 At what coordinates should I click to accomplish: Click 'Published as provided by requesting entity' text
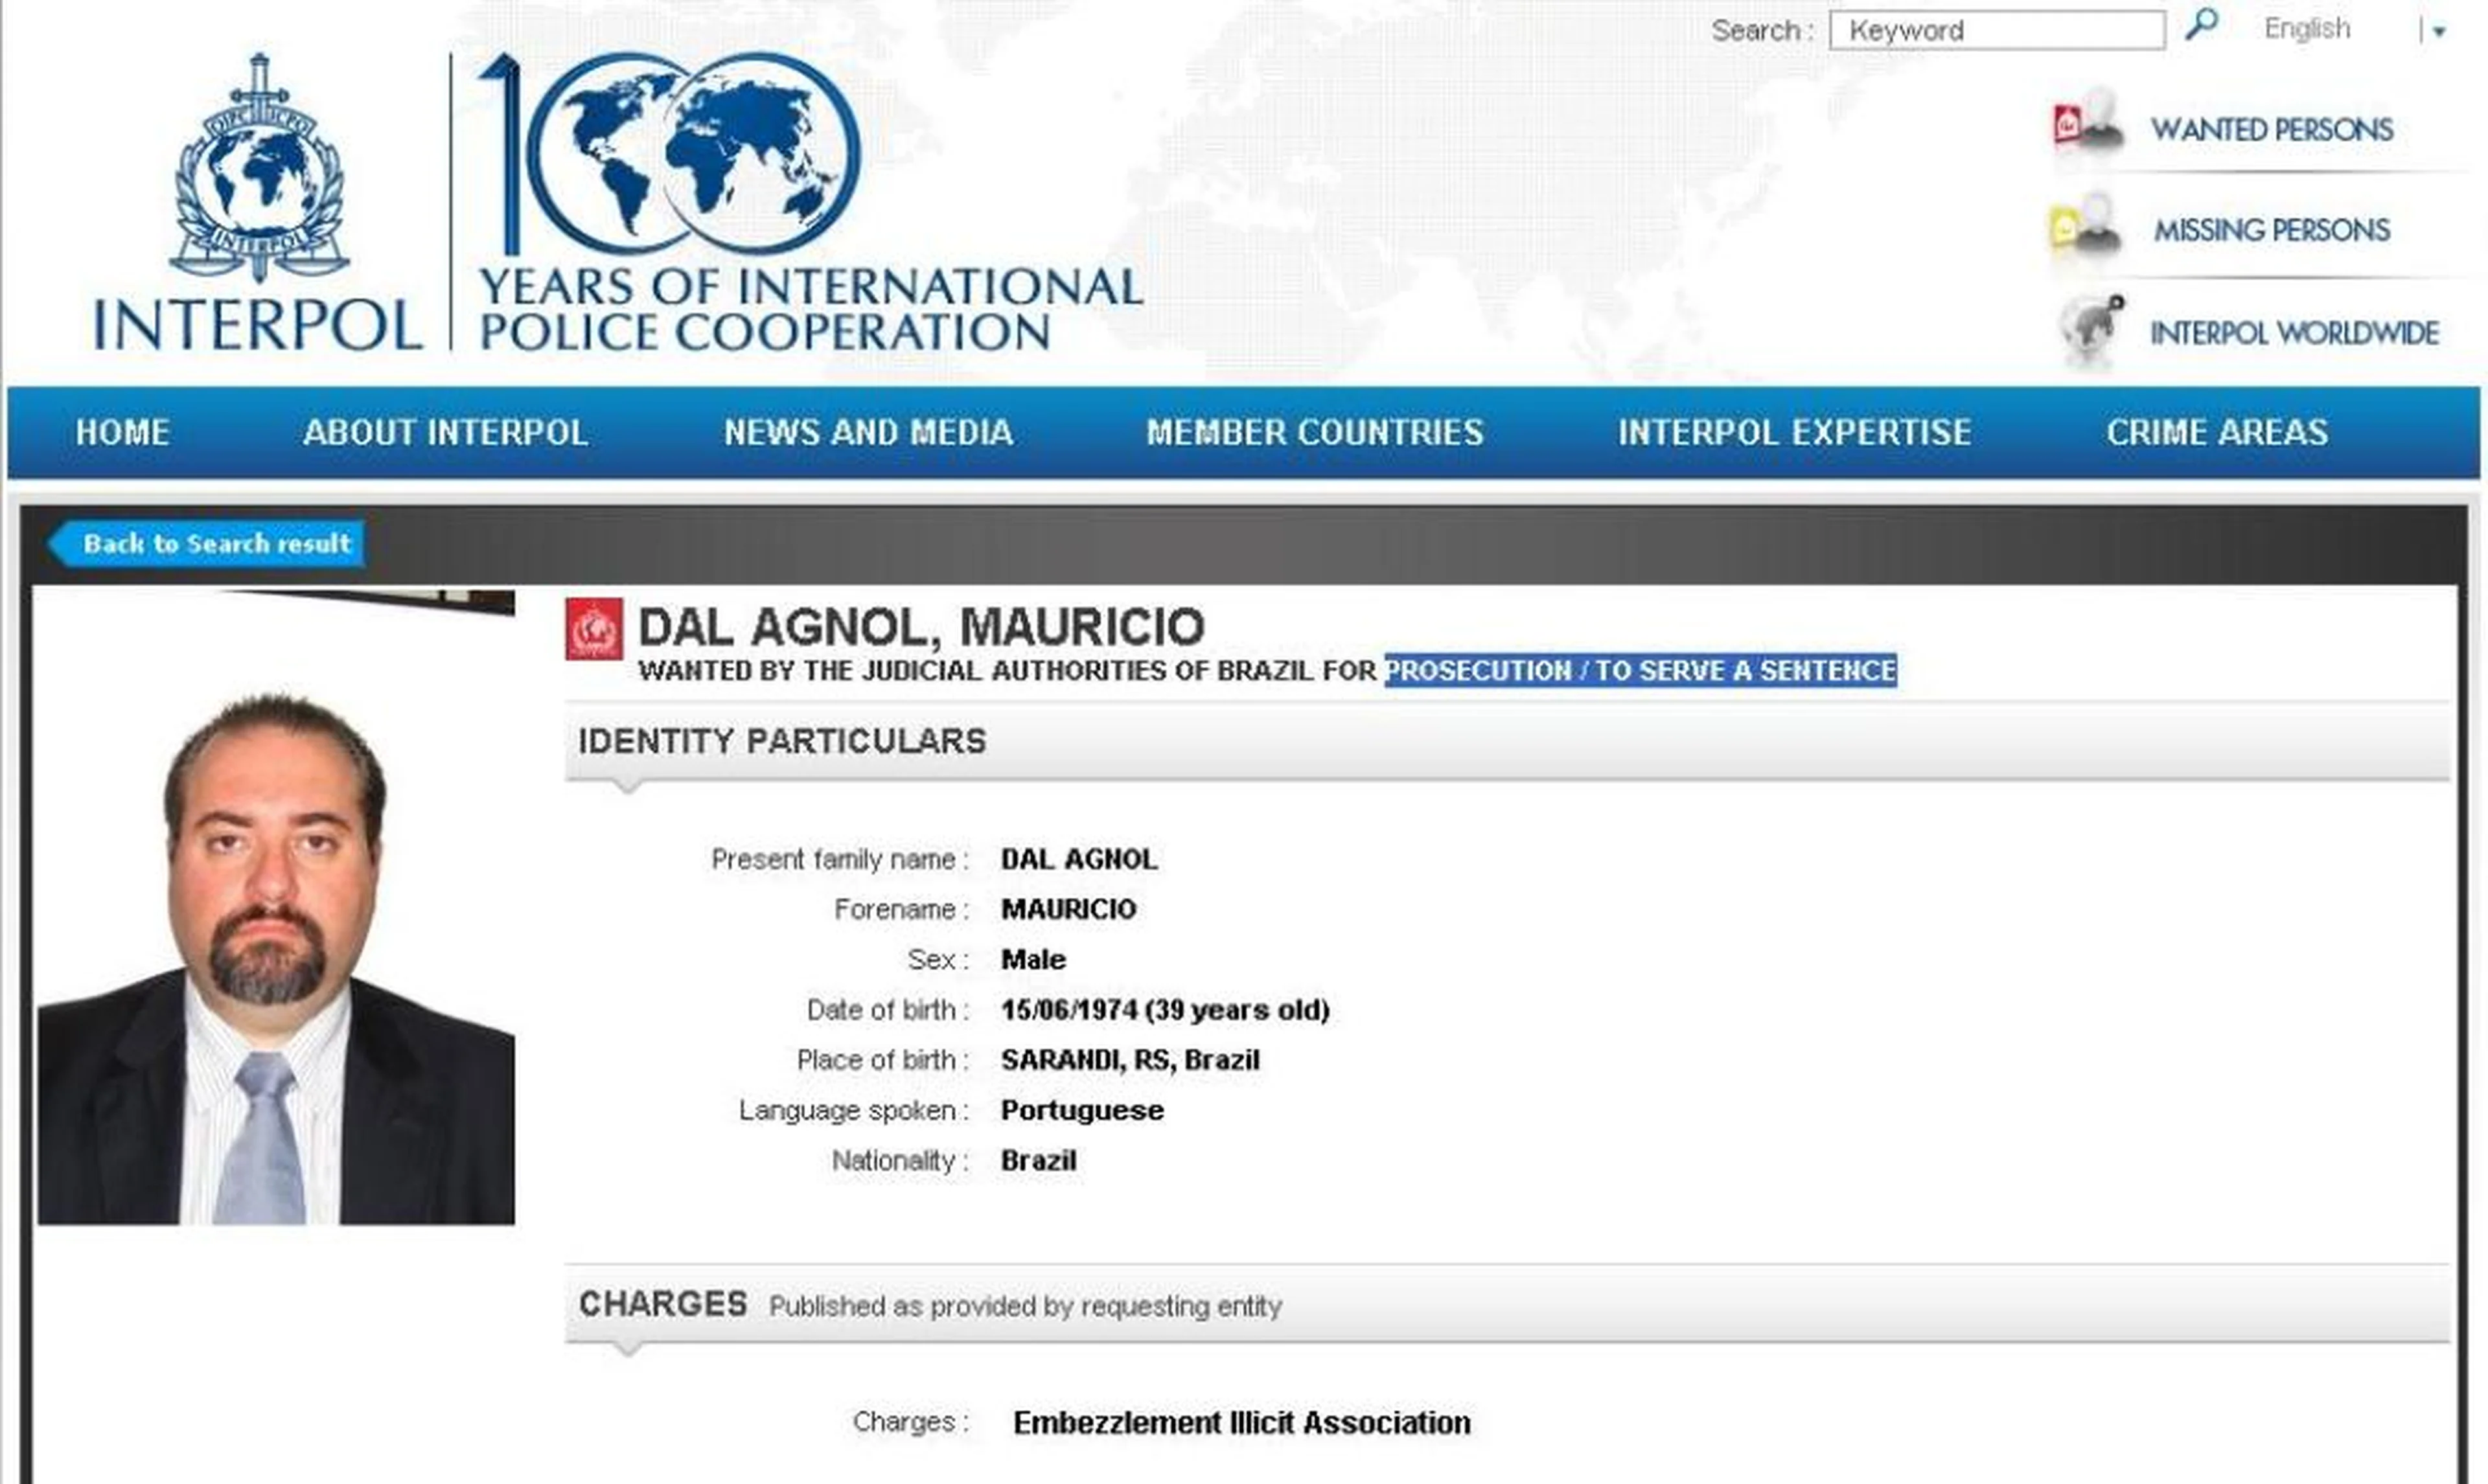(1025, 1306)
